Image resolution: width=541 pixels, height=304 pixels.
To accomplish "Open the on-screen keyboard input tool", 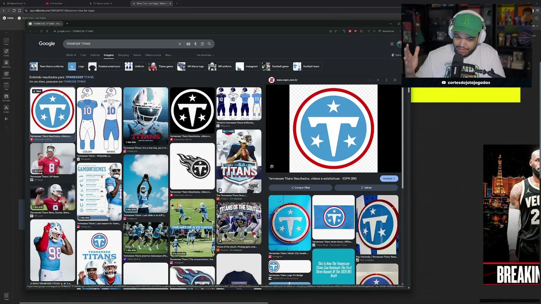I will pos(189,43).
